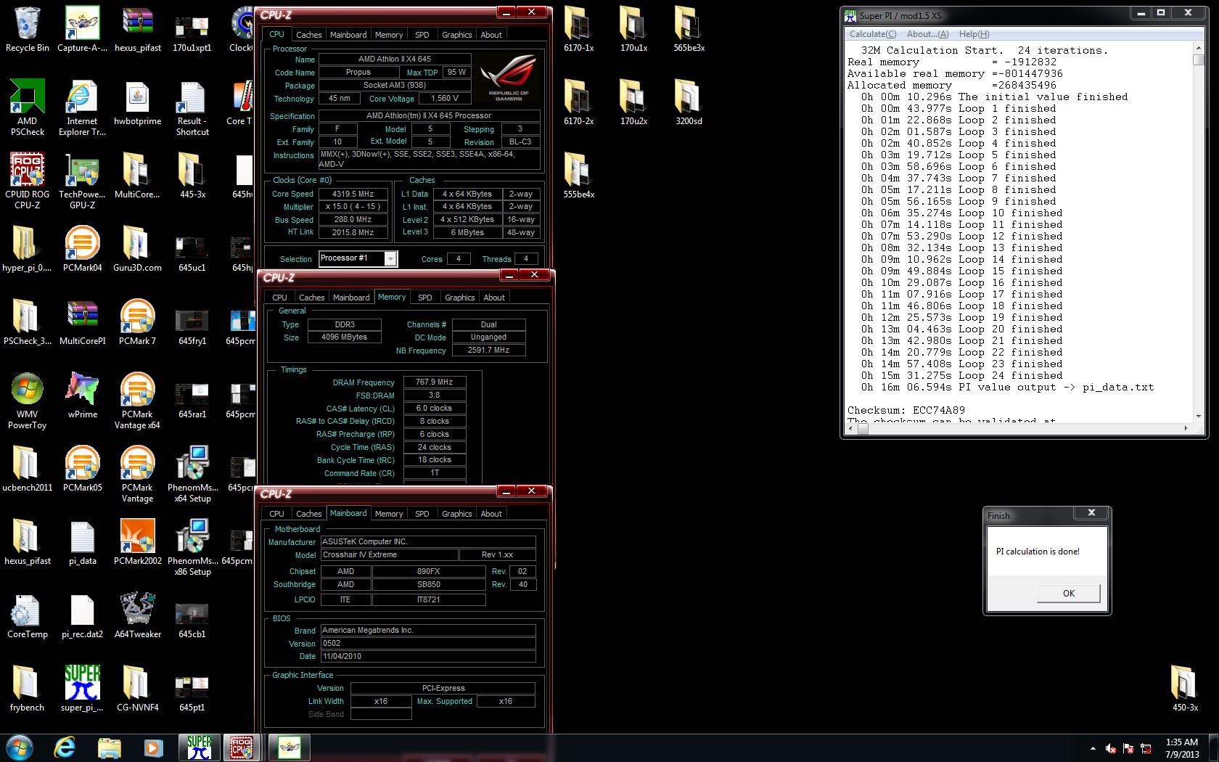
Task: Open PCMark Vantage x64 shortcut
Action: click(137, 401)
